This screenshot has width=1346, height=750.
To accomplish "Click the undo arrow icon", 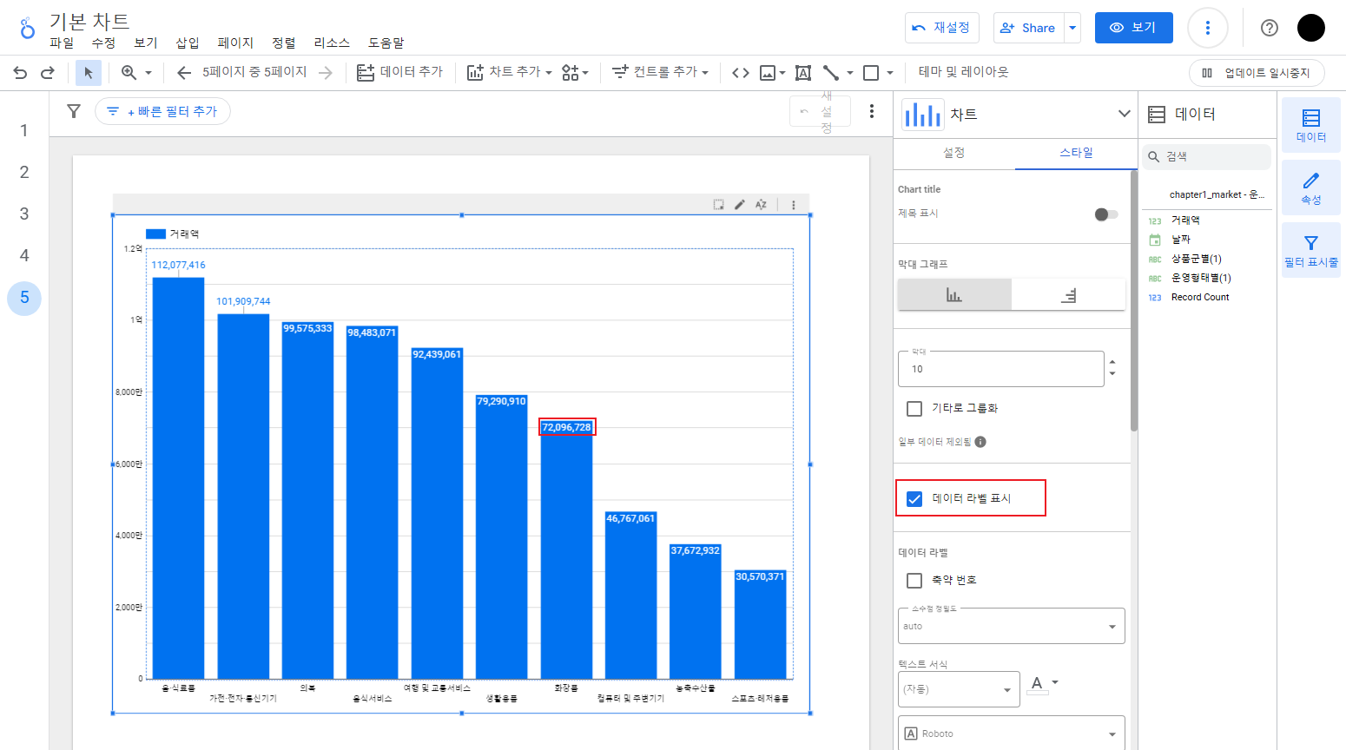I will [20, 73].
